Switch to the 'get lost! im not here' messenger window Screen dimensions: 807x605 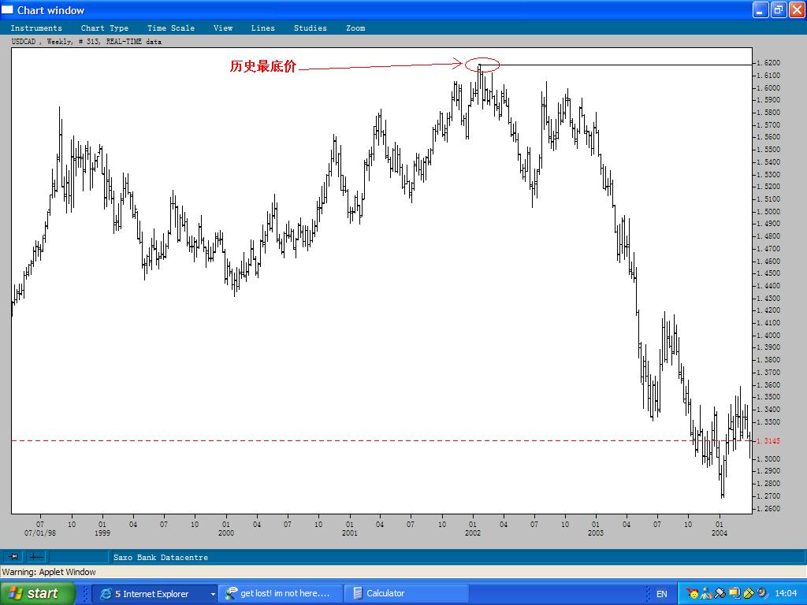280,594
